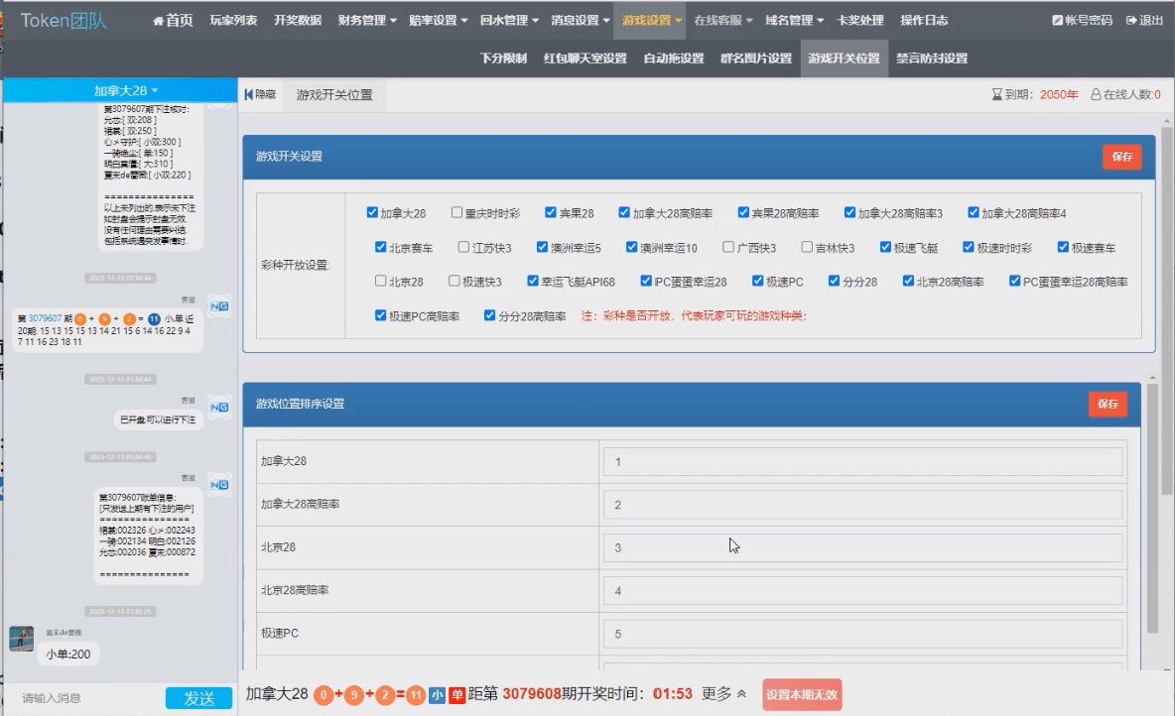Click the 在线人数 user icon
1175x716 pixels.
1096,95
